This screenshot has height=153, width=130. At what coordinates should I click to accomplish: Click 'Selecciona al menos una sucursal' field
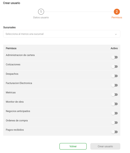pyautogui.click(x=62, y=34)
